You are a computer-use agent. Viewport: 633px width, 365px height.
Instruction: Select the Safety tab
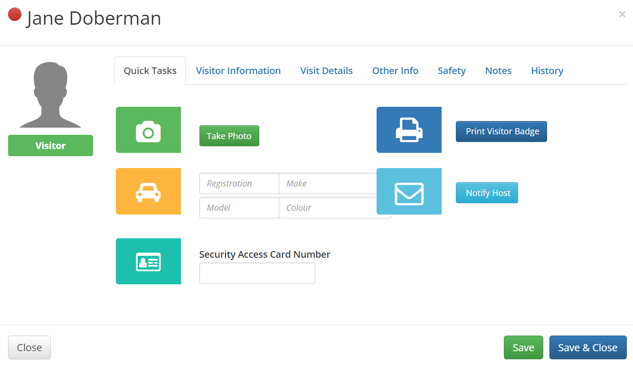[451, 71]
